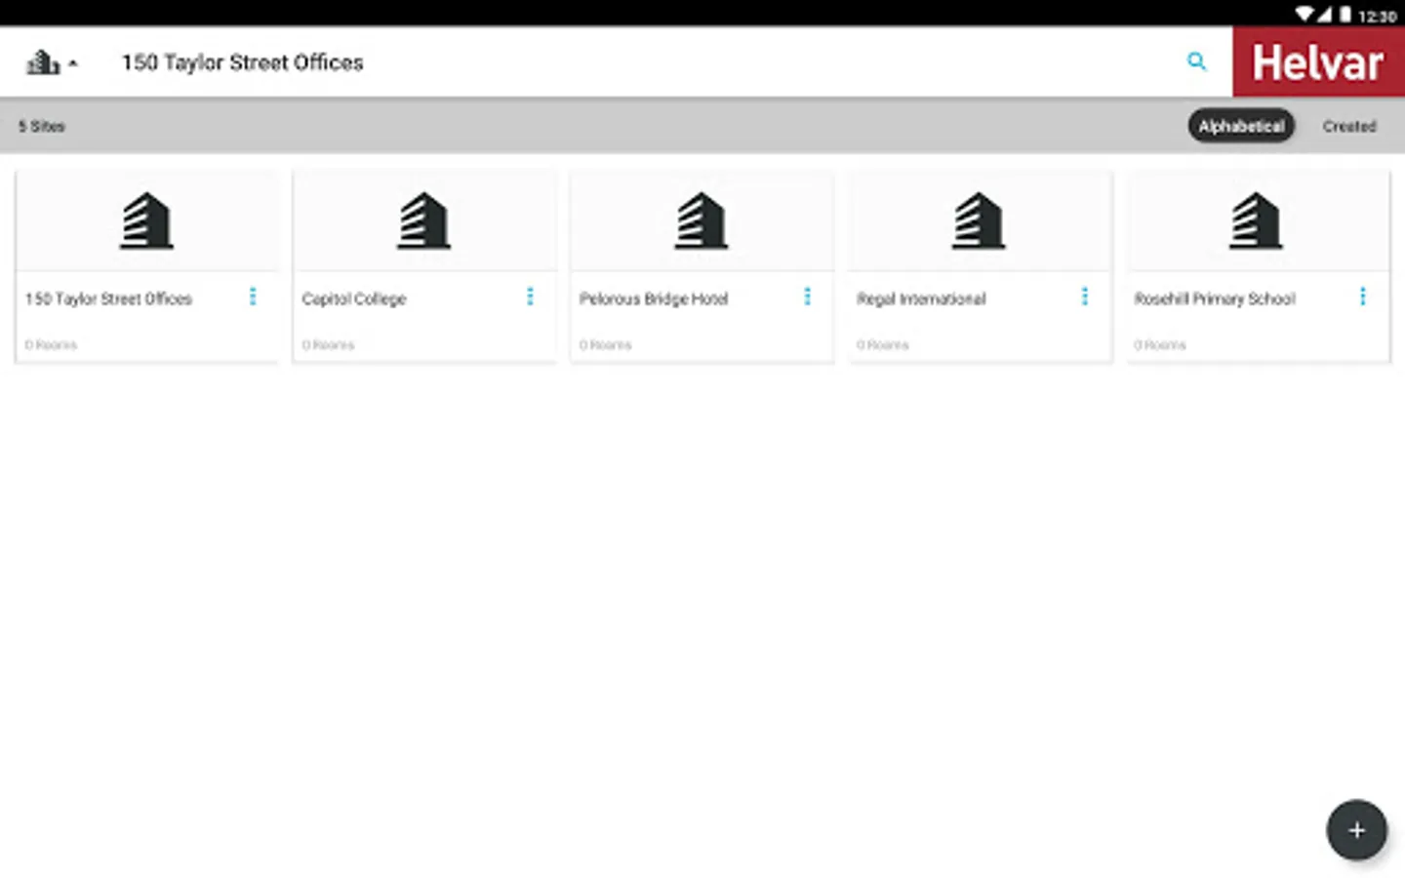This screenshot has height=878, width=1405.
Task: Sort sites by Created
Action: [1349, 126]
